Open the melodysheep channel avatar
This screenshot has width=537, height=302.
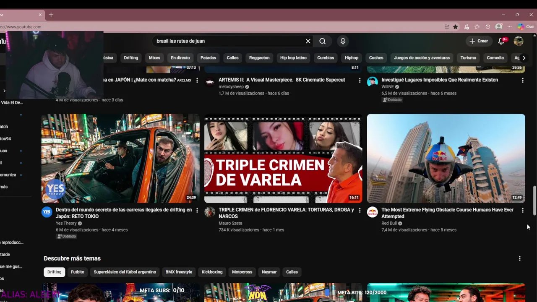point(210,82)
